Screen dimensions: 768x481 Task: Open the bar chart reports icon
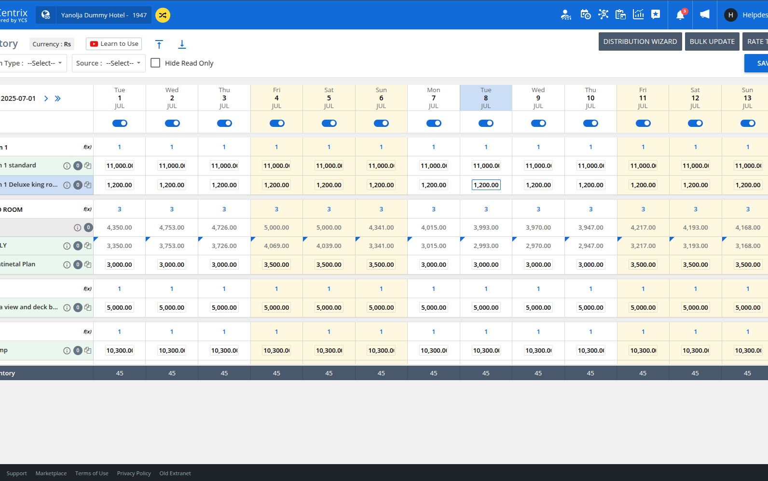coord(638,14)
